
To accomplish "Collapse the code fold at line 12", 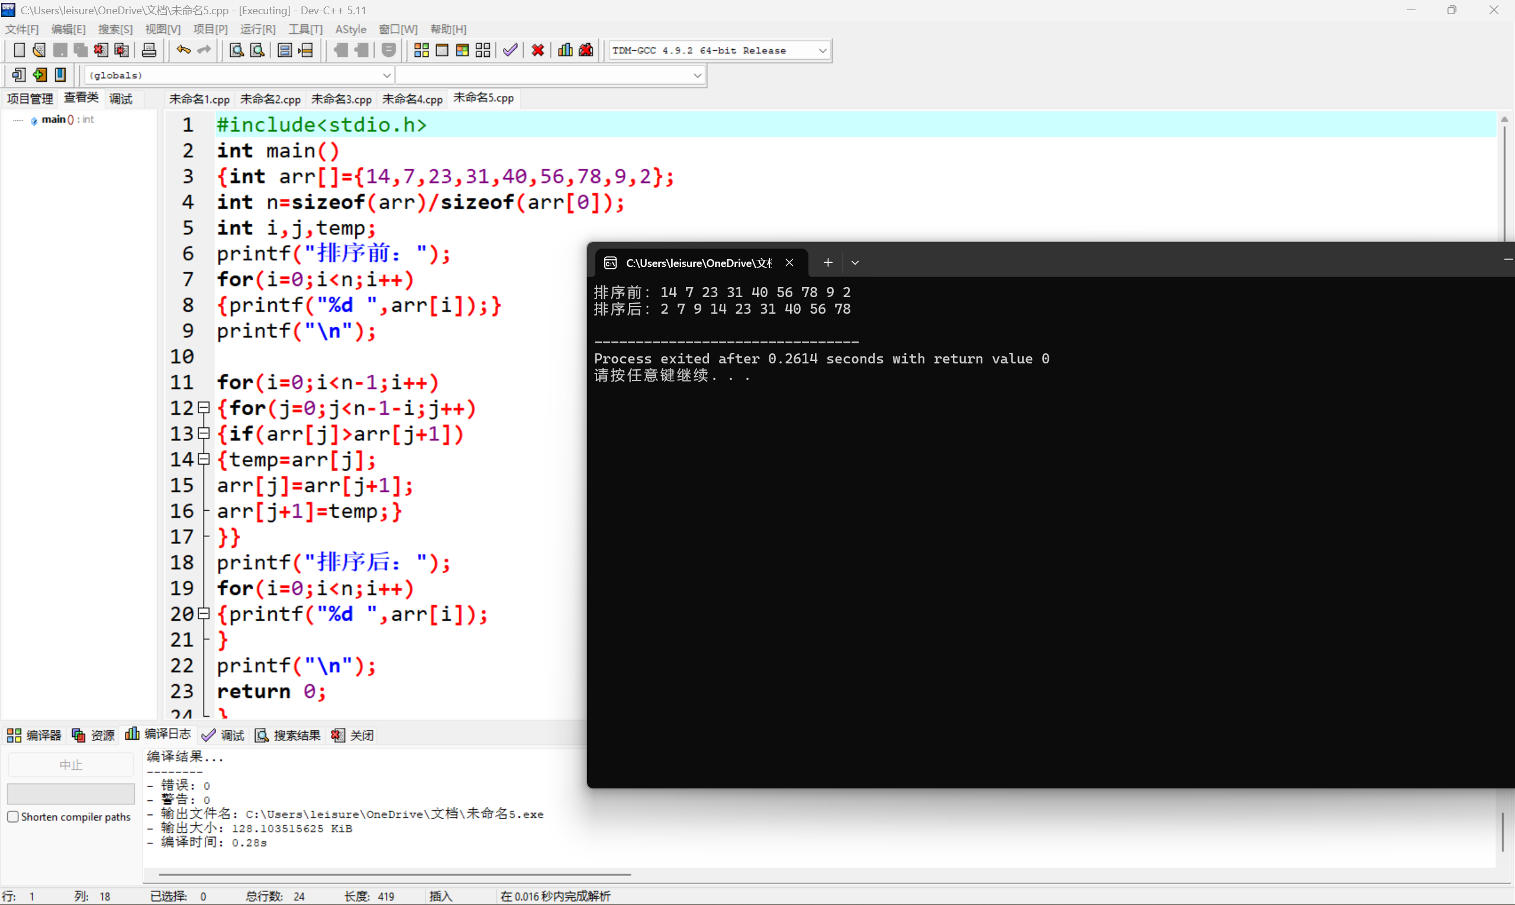I will coord(204,407).
